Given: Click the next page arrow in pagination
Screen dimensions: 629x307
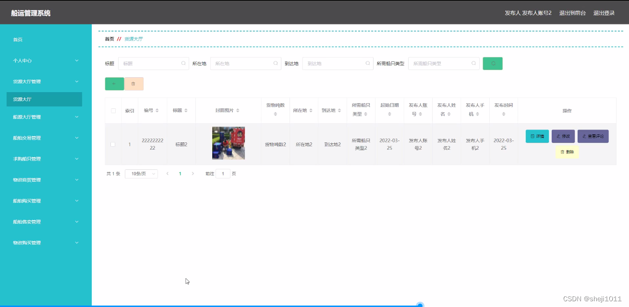Looking at the screenshot, I should [192, 173].
